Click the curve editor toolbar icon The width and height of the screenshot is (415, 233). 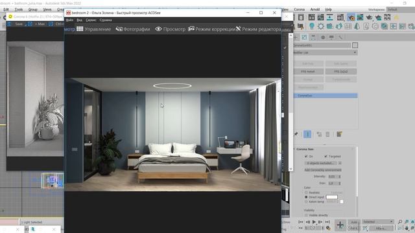320,17
